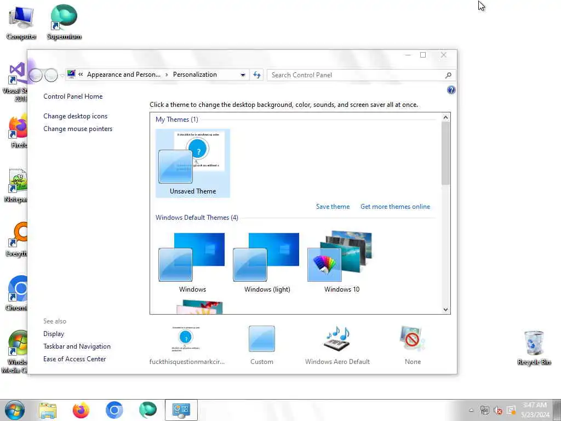Open the volume tray icon
This screenshot has height=421, width=561.
(497, 410)
